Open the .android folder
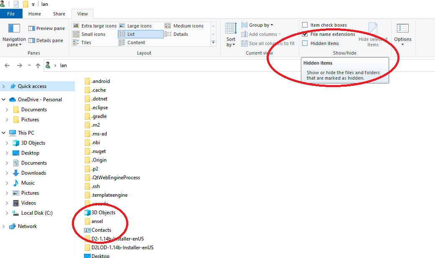The width and height of the screenshot is (435, 258). tap(100, 81)
